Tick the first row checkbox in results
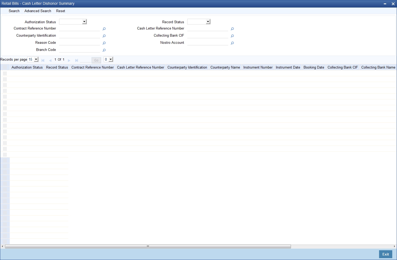 pyautogui.click(x=5, y=73)
